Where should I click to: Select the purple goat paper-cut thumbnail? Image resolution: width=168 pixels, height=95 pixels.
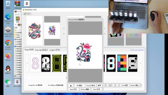[x=52, y=31]
